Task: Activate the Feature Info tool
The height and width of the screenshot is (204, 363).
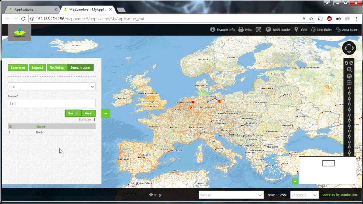Action: click(222, 29)
